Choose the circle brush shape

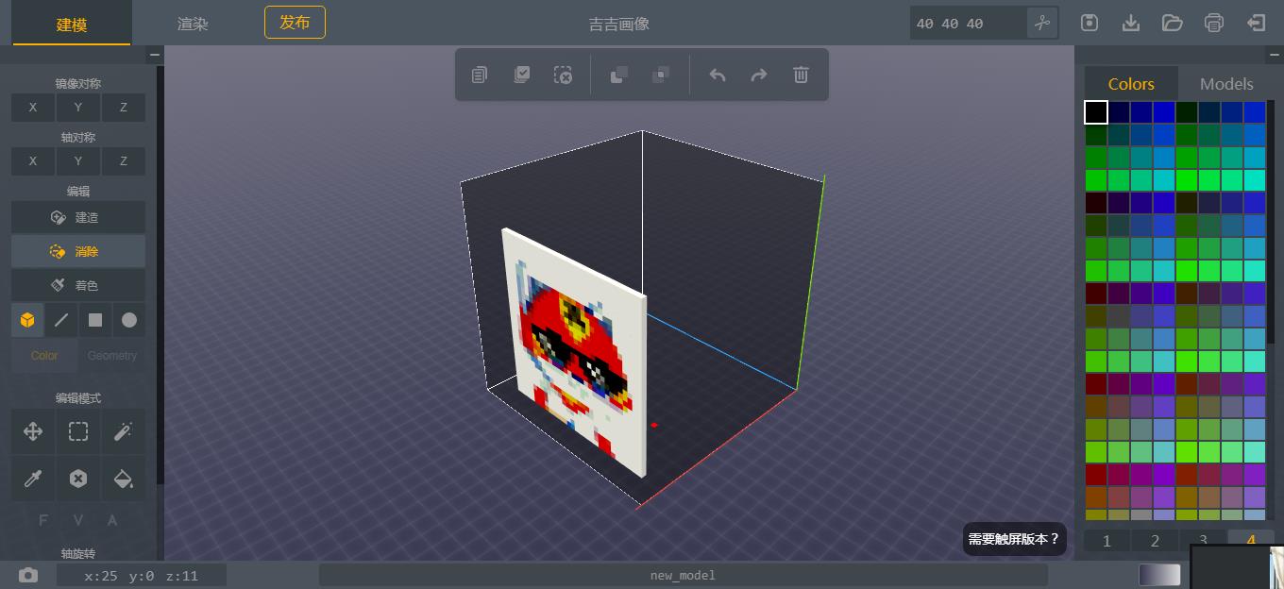(x=129, y=320)
